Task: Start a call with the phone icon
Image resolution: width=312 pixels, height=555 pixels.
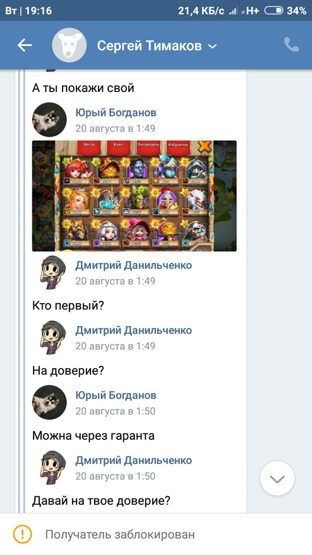Action: [291, 45]
